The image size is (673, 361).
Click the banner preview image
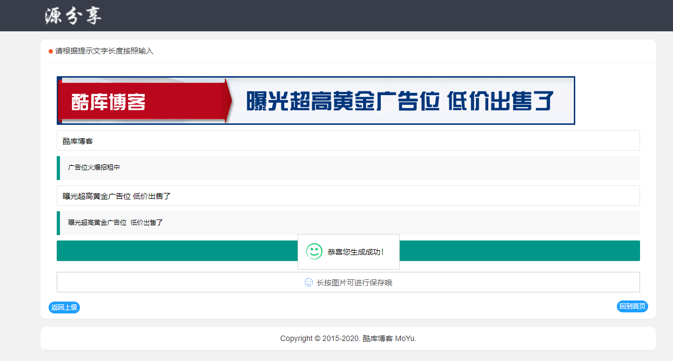pyautogui.click(x=316, y=101)
